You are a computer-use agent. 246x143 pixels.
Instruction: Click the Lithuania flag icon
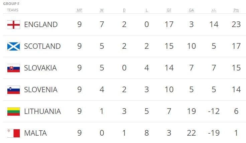[14, 112]
